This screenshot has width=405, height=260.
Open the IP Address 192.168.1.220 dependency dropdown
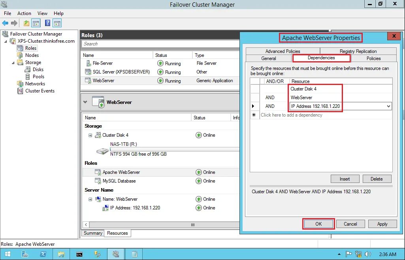point(388,106)
